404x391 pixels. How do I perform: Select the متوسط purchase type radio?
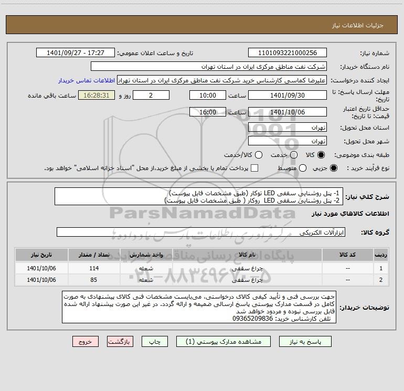(x=303, y=168)
